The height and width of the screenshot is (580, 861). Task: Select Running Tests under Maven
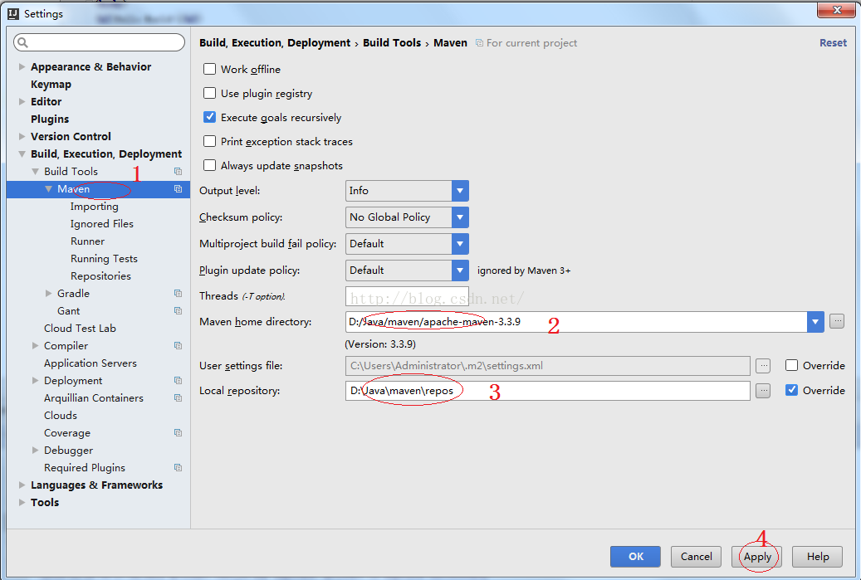coord(104,258)
